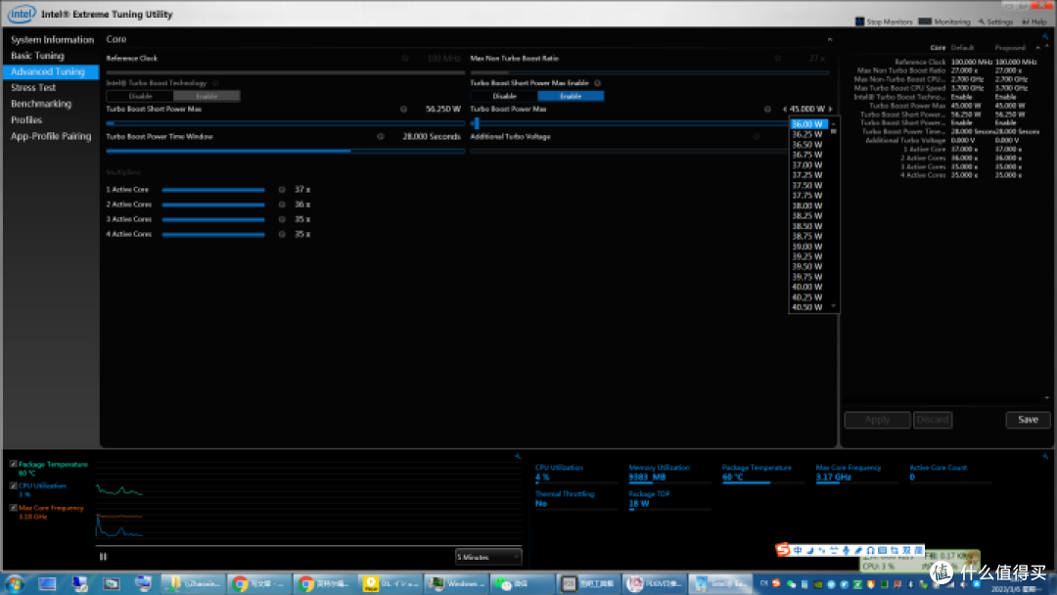Open the 5 Minutes time range dropdown
The width and height of the screenshot is (1057, 595).
click(488, 557)
